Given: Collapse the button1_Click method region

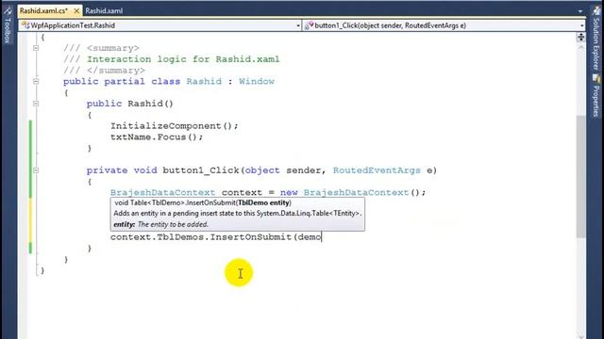Looking at the screenshot, I should [36, 170].
